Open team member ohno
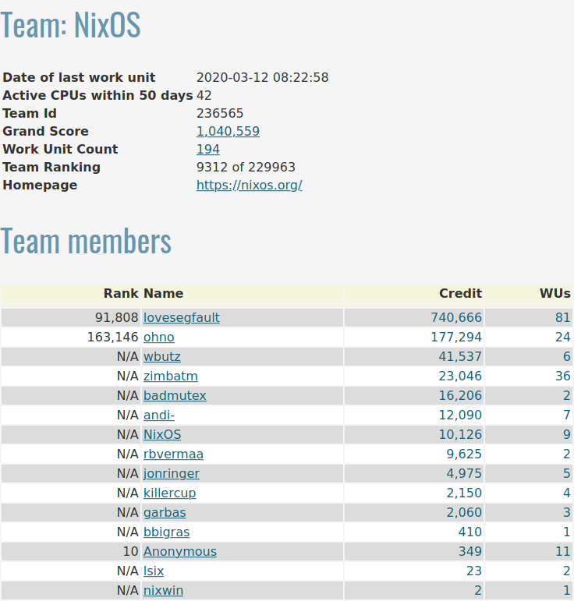Image resolution: width=574 pixels, height=601 pixels. coord(159,338)
